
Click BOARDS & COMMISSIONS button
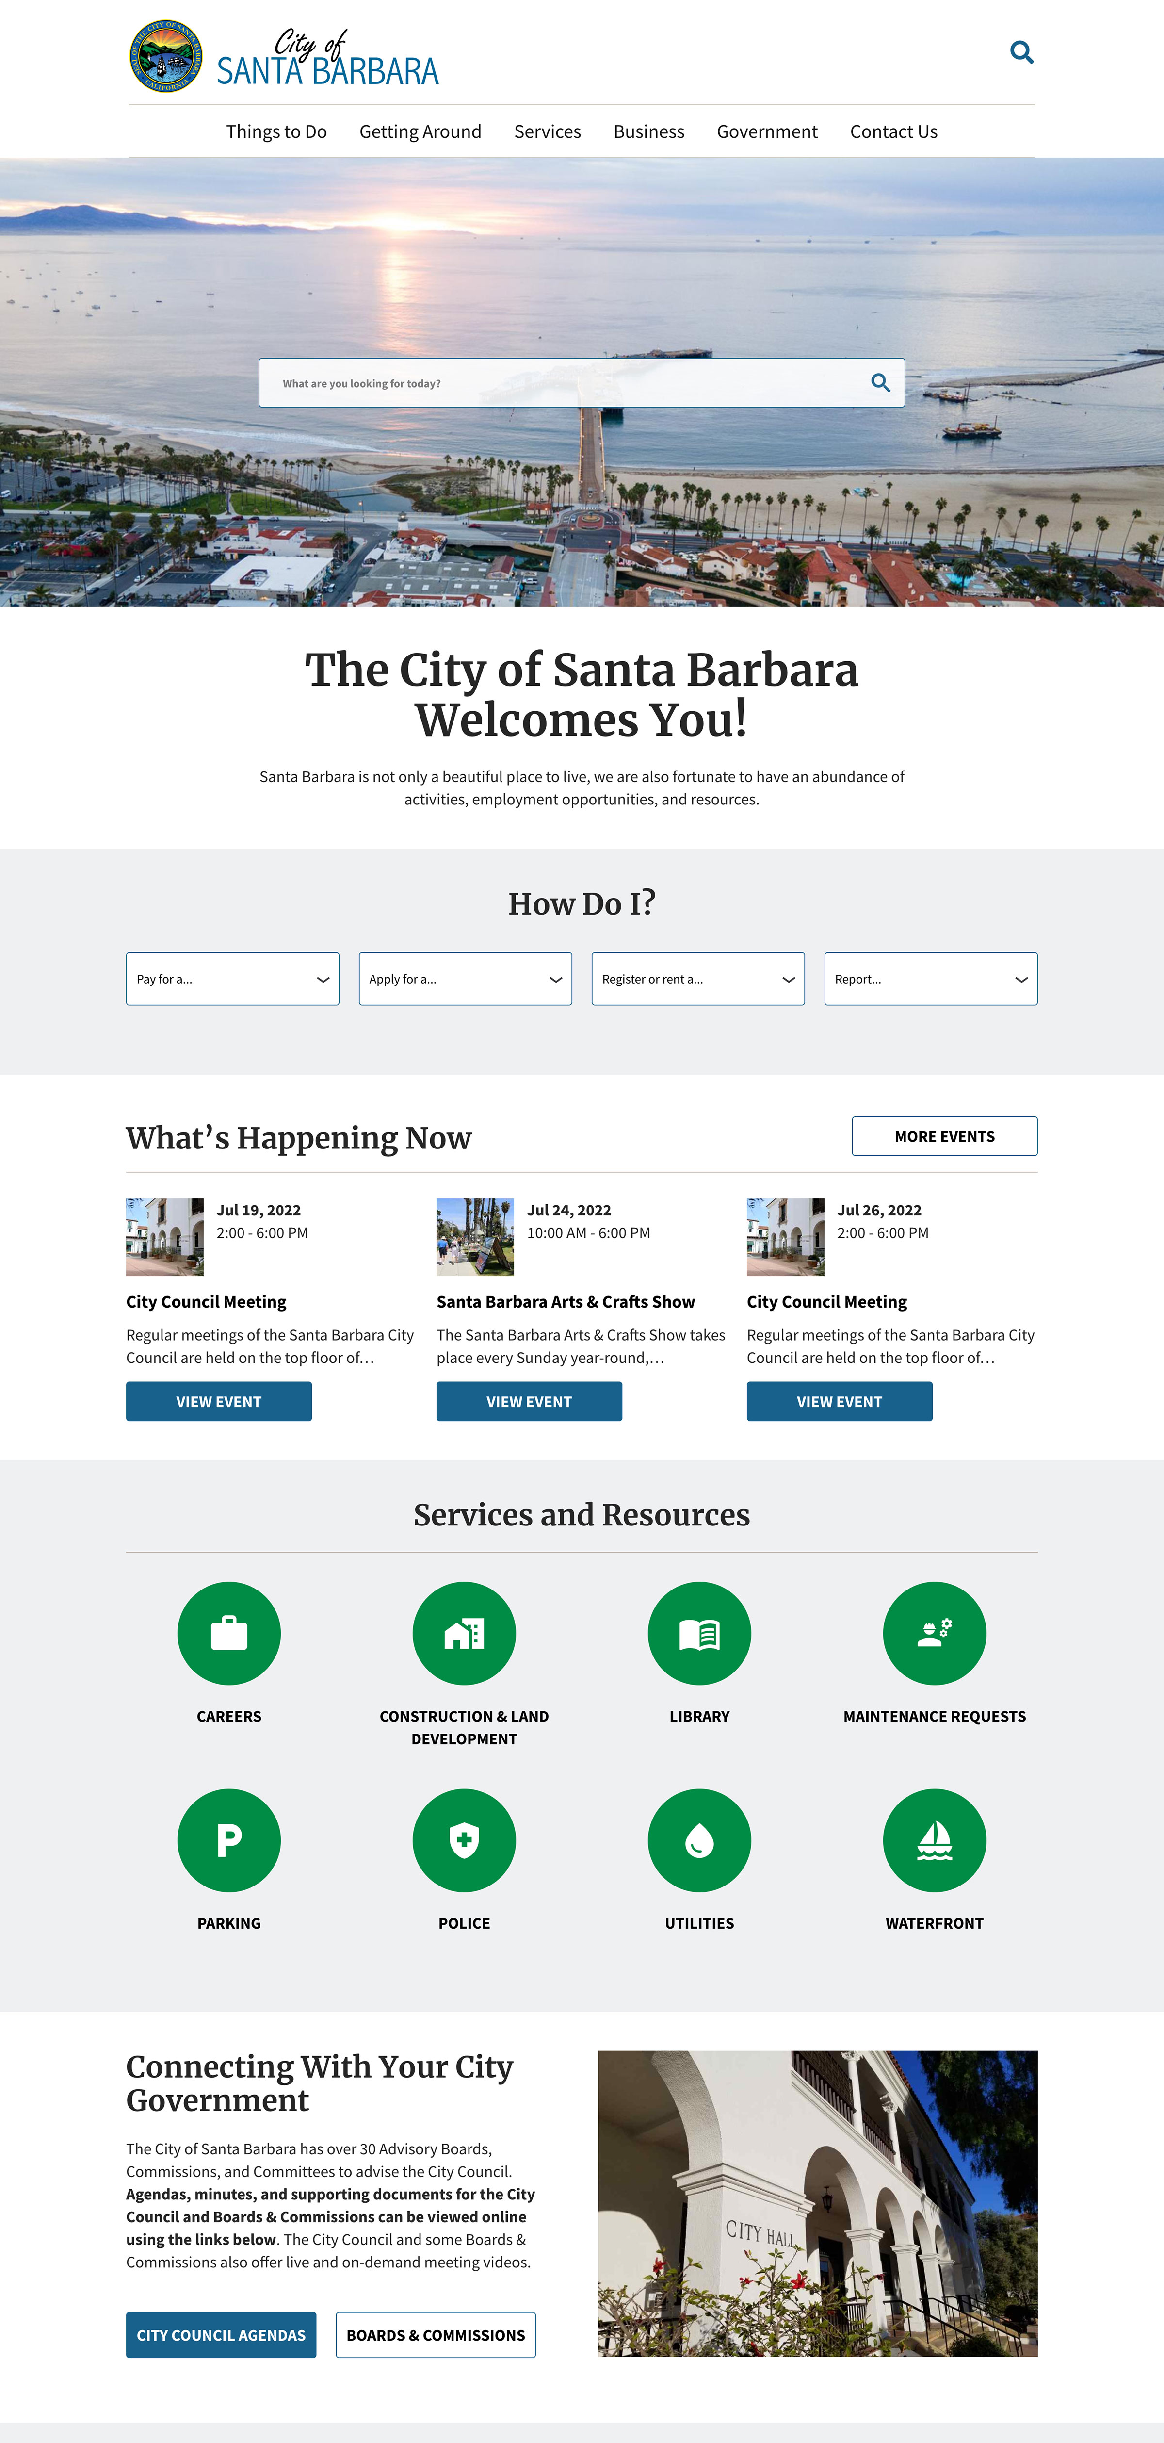point(436,2335)
